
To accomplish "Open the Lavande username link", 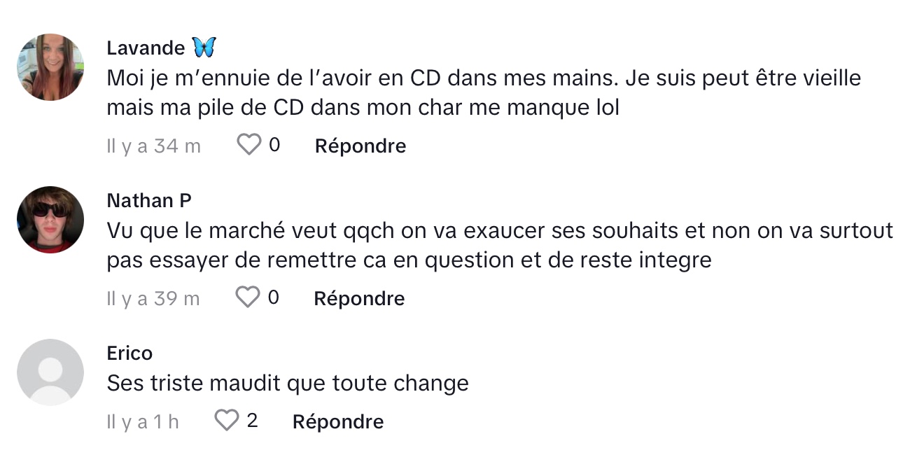I will (x=146, y=48).
